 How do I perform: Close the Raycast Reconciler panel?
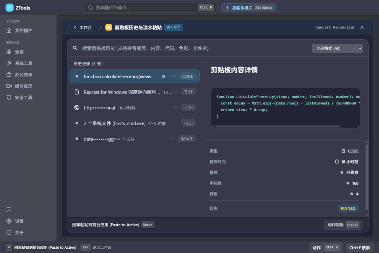362,27
